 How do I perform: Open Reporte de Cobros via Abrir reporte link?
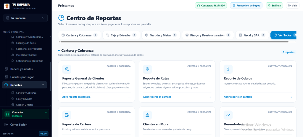click(238, 97)
